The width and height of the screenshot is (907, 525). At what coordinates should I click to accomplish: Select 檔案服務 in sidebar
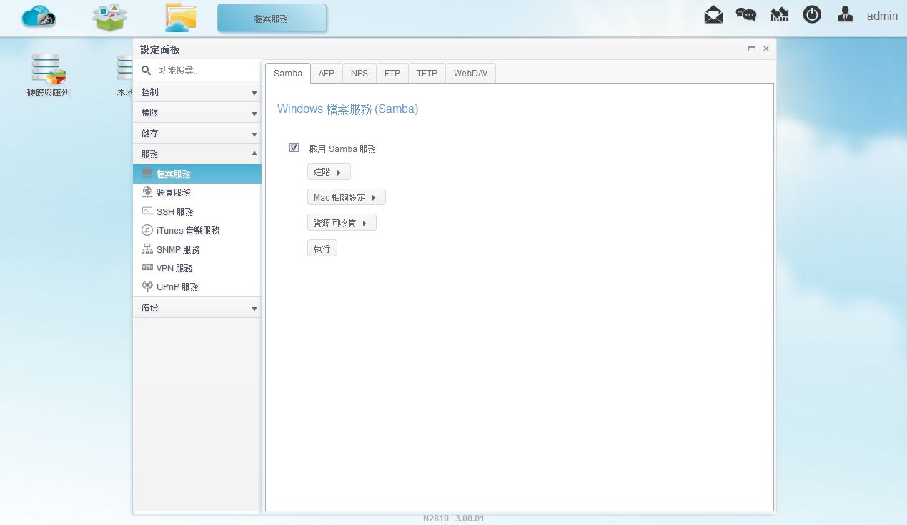pos(197,174)
